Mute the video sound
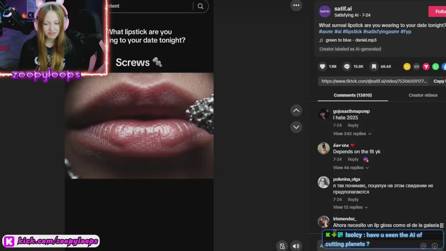Viewport: 446px width, 251px height. click(x=296, y=246)
